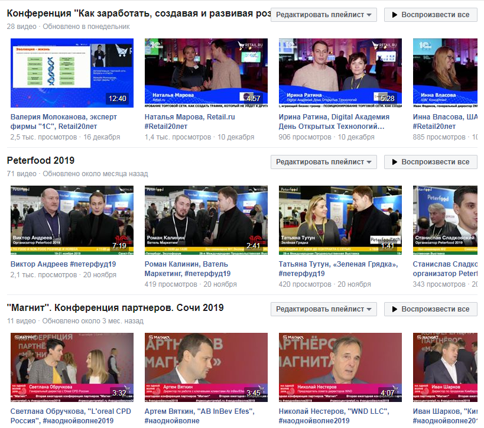
Task: Click title link Ирина Ратина, Digital Академия
Action: (334, 122)
